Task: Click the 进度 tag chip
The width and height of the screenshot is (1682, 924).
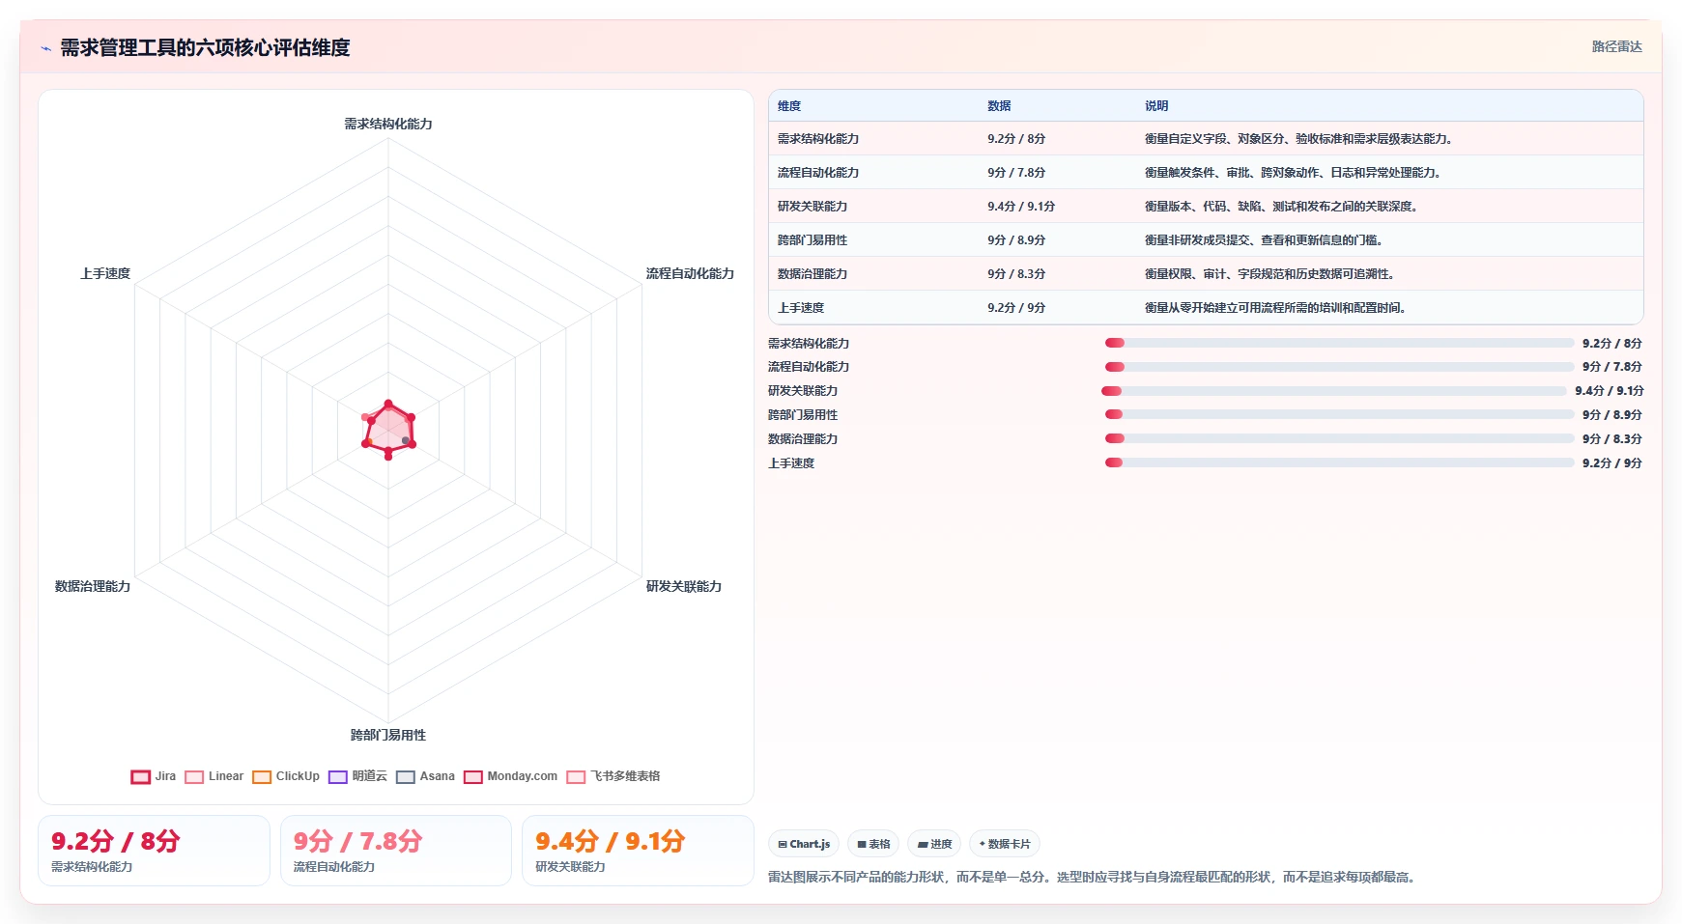Action: pyautogui.click(x=934, y=844)
